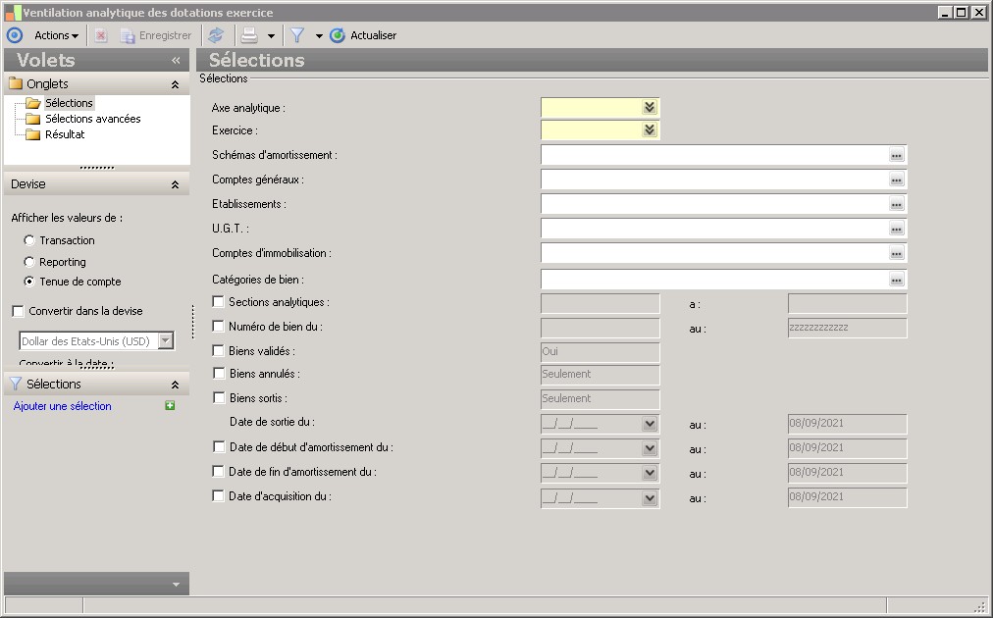Click the blue circle icon left of Actions

(14, 35)
